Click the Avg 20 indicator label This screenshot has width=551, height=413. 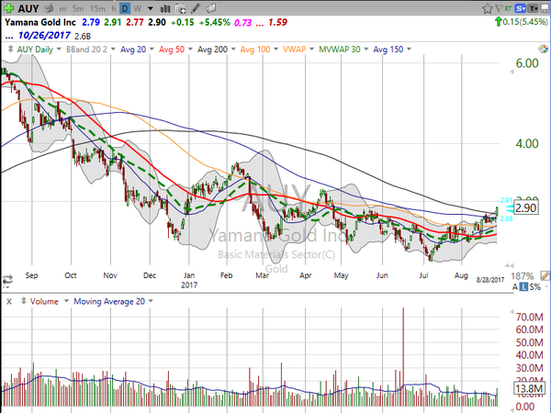(x=133, y=50)
